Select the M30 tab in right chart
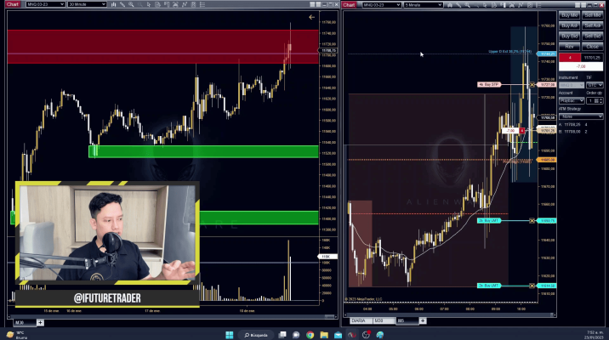This screenshot has height=340, width=609. 378,321
